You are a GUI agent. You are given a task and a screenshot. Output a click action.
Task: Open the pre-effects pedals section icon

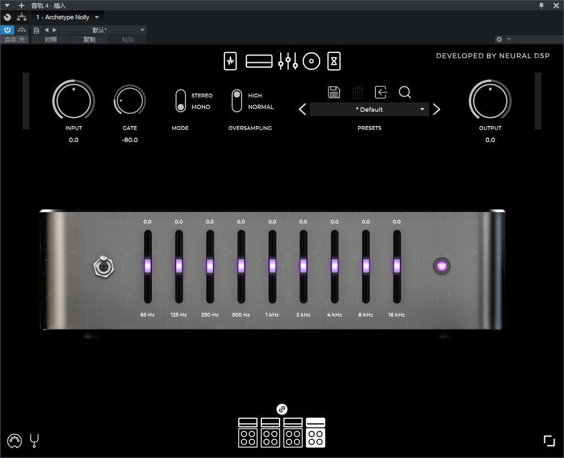(x=230, y=61)
